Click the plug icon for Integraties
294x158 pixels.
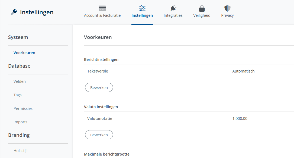click(173, 8)
